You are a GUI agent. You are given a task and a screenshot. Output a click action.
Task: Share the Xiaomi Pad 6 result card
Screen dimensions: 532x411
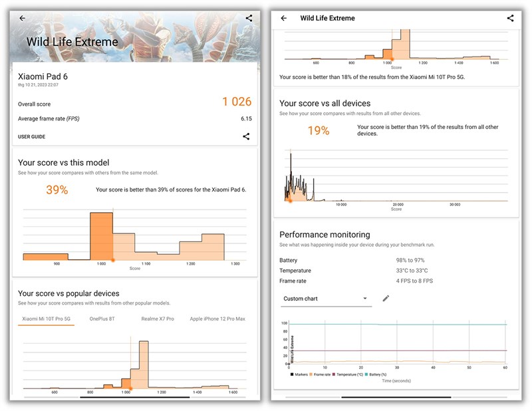tap(246, 136)
